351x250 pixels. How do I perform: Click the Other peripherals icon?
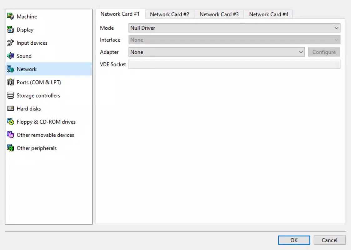11,148
